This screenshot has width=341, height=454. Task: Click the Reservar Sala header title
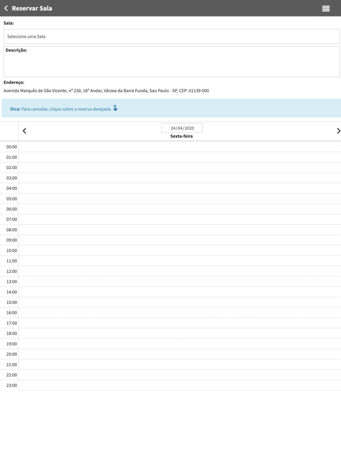32,8
